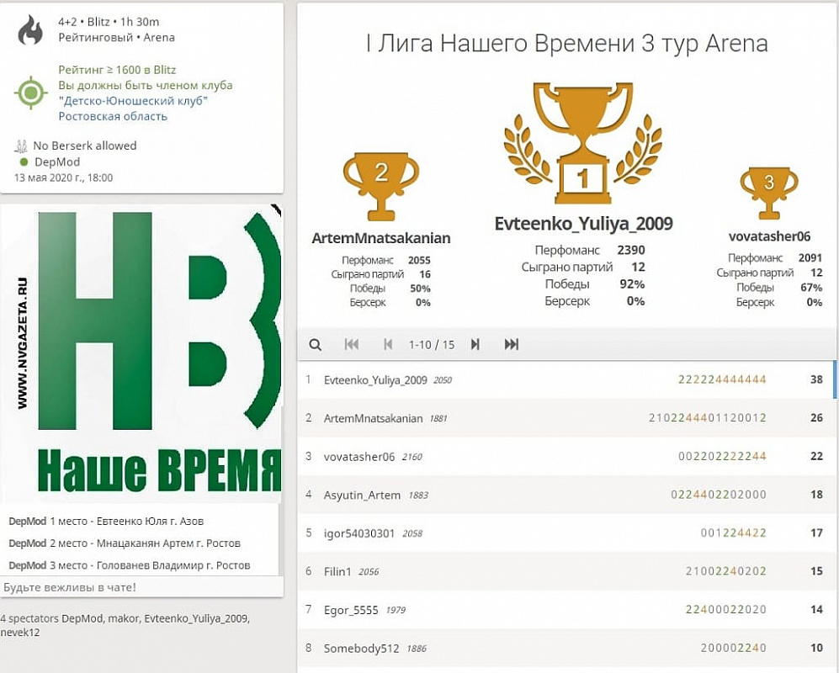The height and width of the screenshot is (673, 839).
Task: Click the second place trophy icon
Action: point(380,183)
